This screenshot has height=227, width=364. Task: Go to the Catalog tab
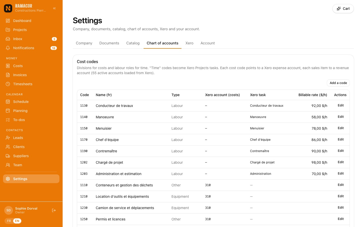click(133, 43)
